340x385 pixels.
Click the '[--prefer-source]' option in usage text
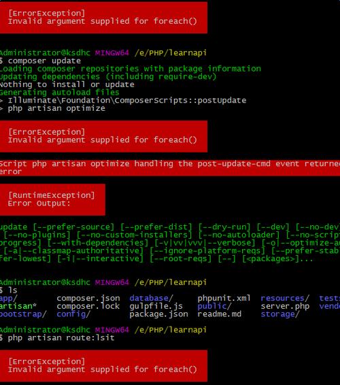point(73,227)
